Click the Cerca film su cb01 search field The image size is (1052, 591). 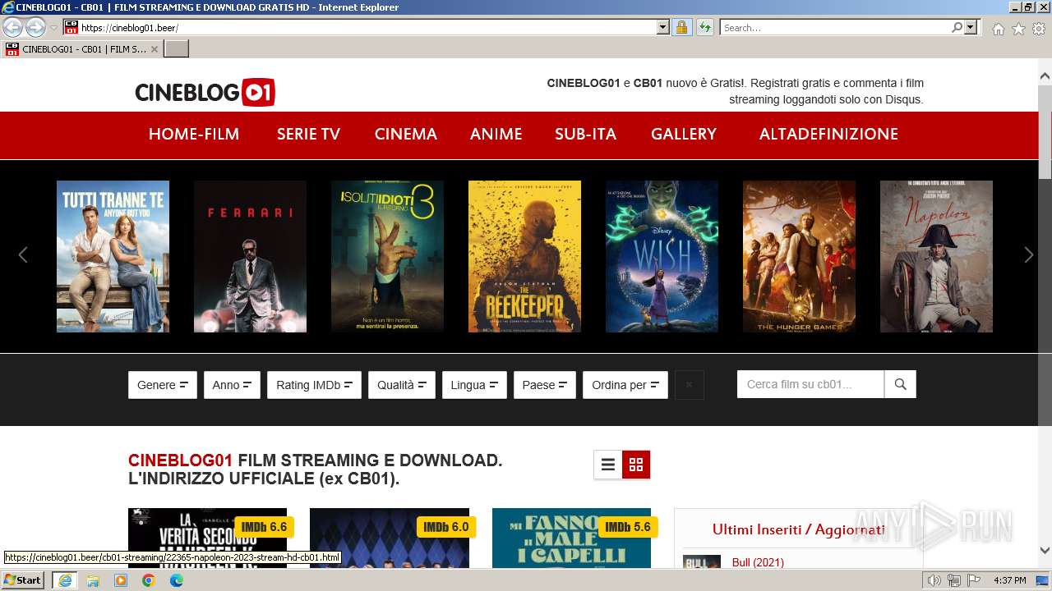[x=810, y=384]
